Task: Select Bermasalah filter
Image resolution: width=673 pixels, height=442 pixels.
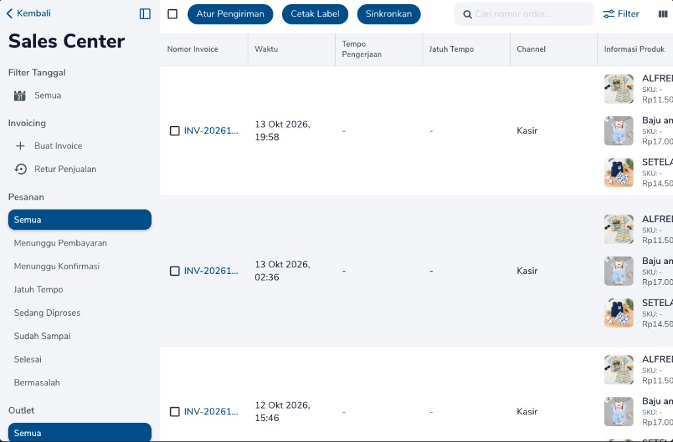Action: [37, 383]
